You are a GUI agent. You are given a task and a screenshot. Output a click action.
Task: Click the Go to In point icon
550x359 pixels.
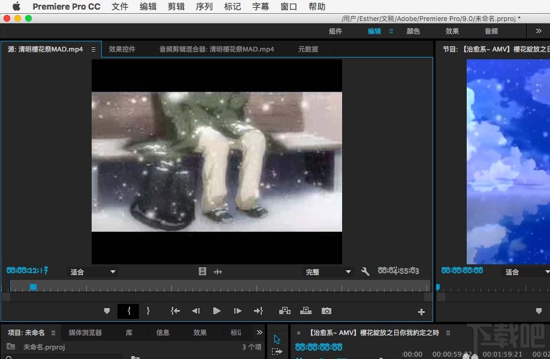[175, 310]
